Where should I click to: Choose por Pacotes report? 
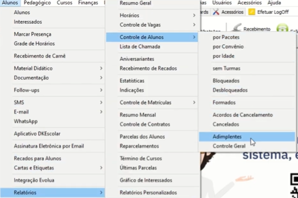226,37
